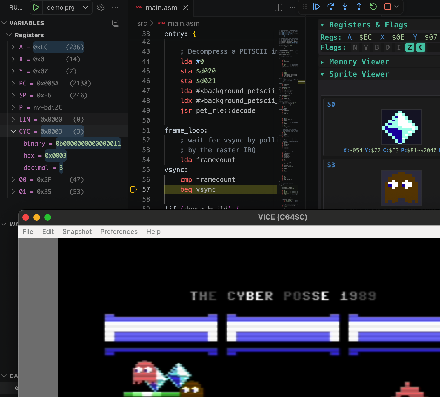Image resolution: width=440 pixels, height=397 pixels.
Task: Collapse the VARIABLES section
Action: click(4, 23)
